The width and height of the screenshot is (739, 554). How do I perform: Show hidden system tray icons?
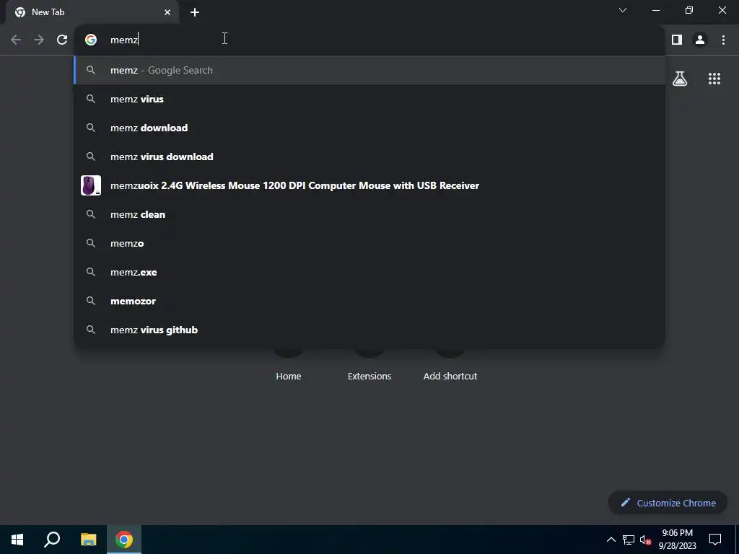(611, 540)
